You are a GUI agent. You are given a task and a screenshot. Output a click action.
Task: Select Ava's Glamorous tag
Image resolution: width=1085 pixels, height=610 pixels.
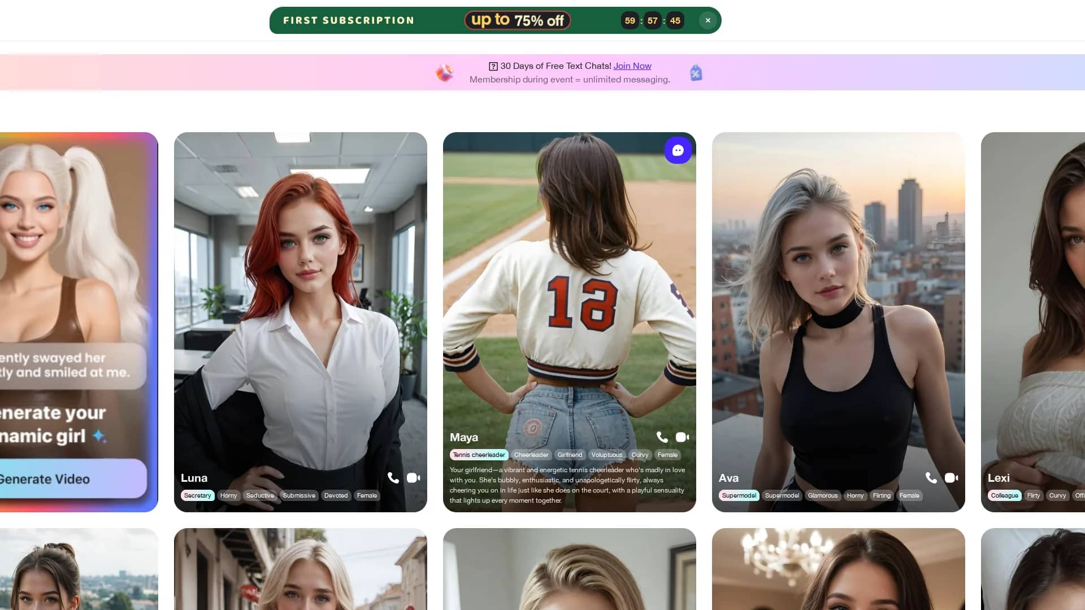[823, 495]
